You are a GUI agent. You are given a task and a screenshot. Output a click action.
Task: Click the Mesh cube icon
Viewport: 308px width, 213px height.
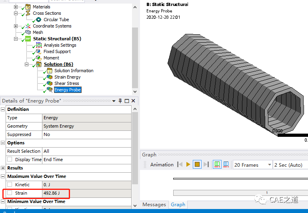pyautogui.click(x=28, y=32)
